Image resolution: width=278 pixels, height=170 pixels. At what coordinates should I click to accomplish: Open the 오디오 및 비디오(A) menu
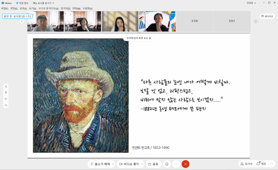coord(49,8)
